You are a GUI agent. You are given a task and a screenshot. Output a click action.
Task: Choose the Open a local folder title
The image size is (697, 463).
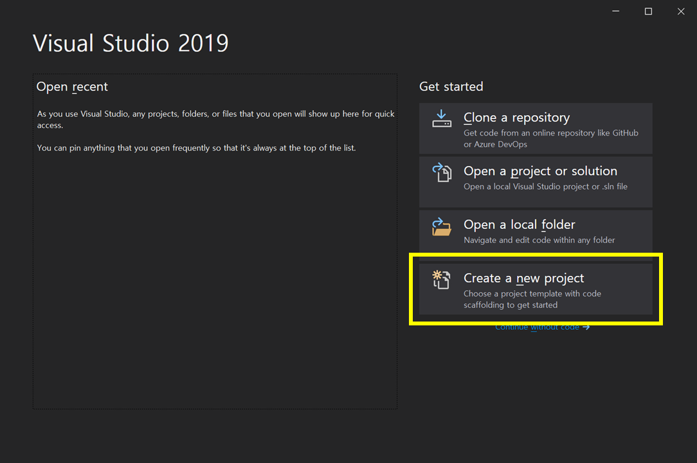pos(519,224)
